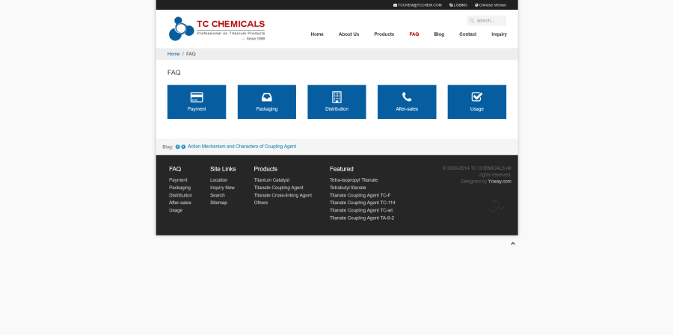The image size is (673, 335).
Task: Open the footer Titanium Catalyst link
Action: (x=271, y=180)
